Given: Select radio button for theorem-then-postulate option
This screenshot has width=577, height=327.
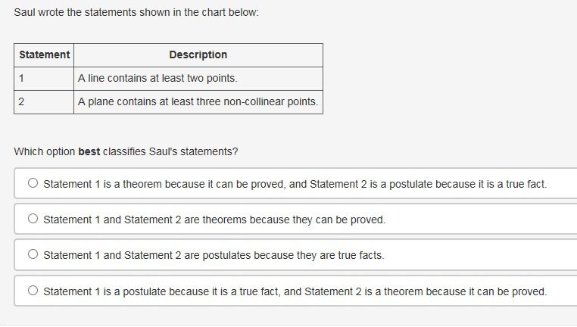Looking at the screenshot, I should click(33, 183).
